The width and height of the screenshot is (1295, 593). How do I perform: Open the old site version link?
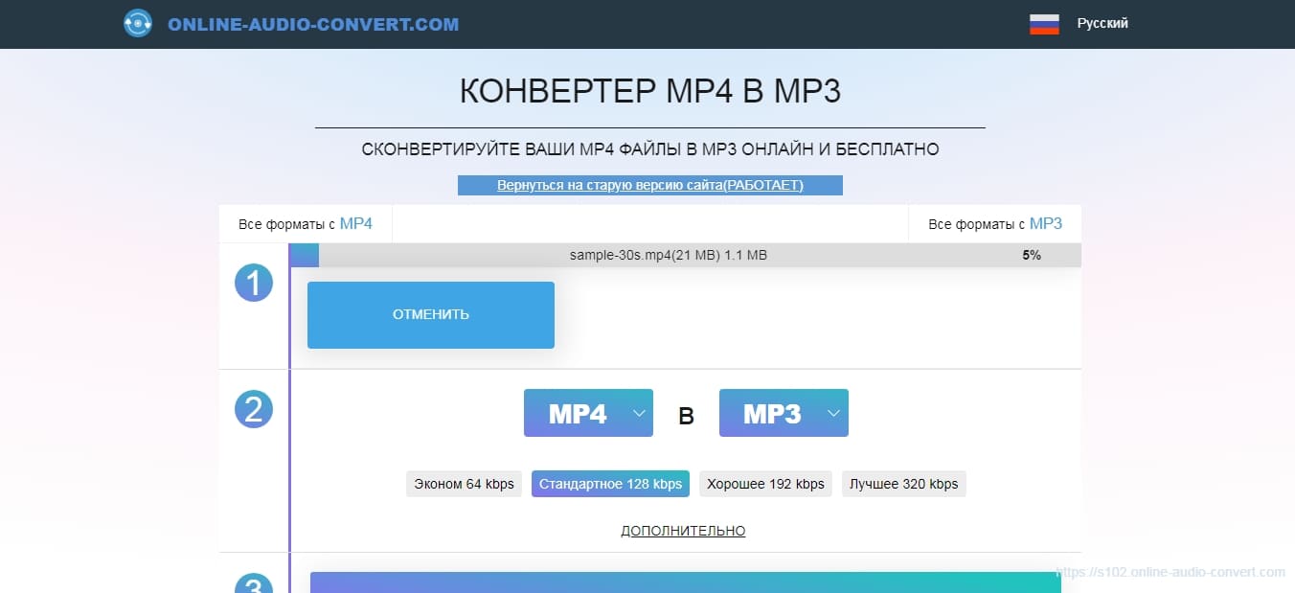649,184
